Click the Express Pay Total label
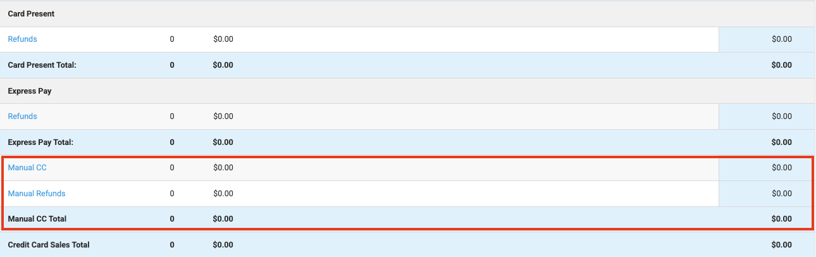Image resolution: width=816 pixels, height=257 pixels. [x=40, y=142]
